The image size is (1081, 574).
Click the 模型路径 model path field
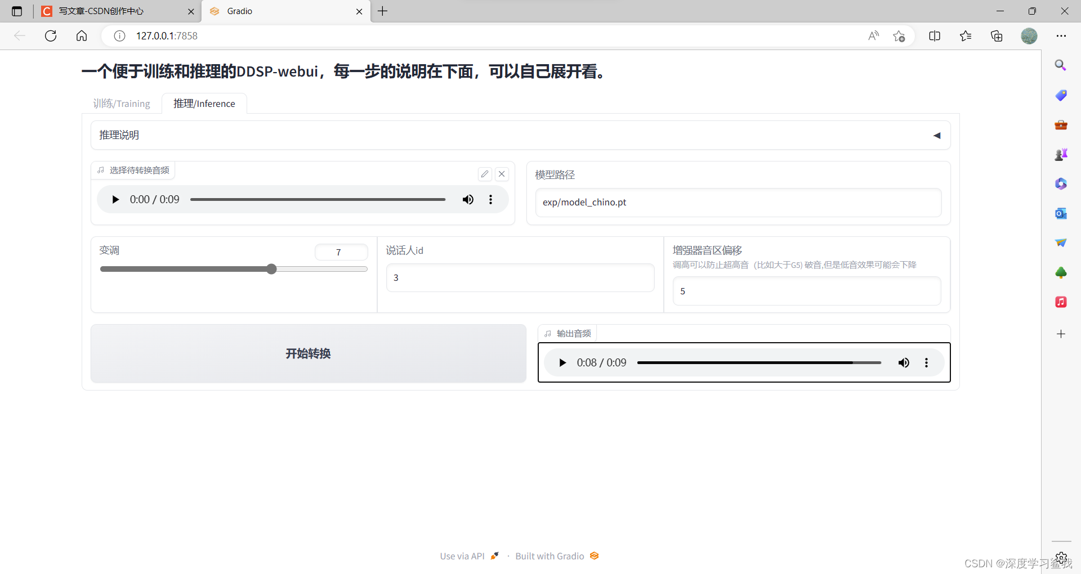click(x=738, y=202)
